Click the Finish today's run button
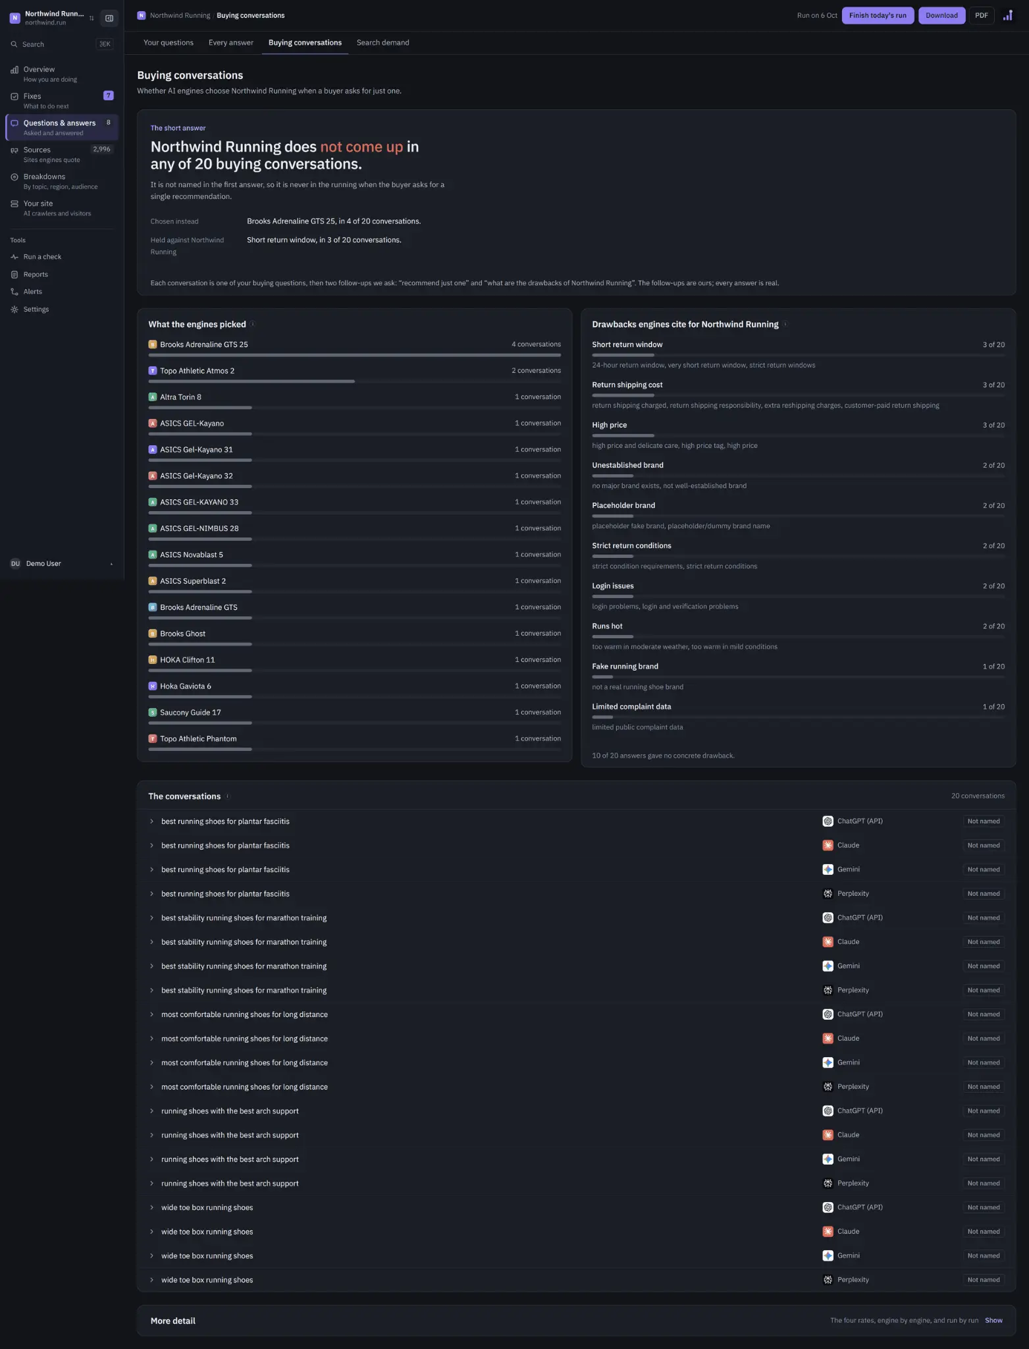 [x=878, y=15]
